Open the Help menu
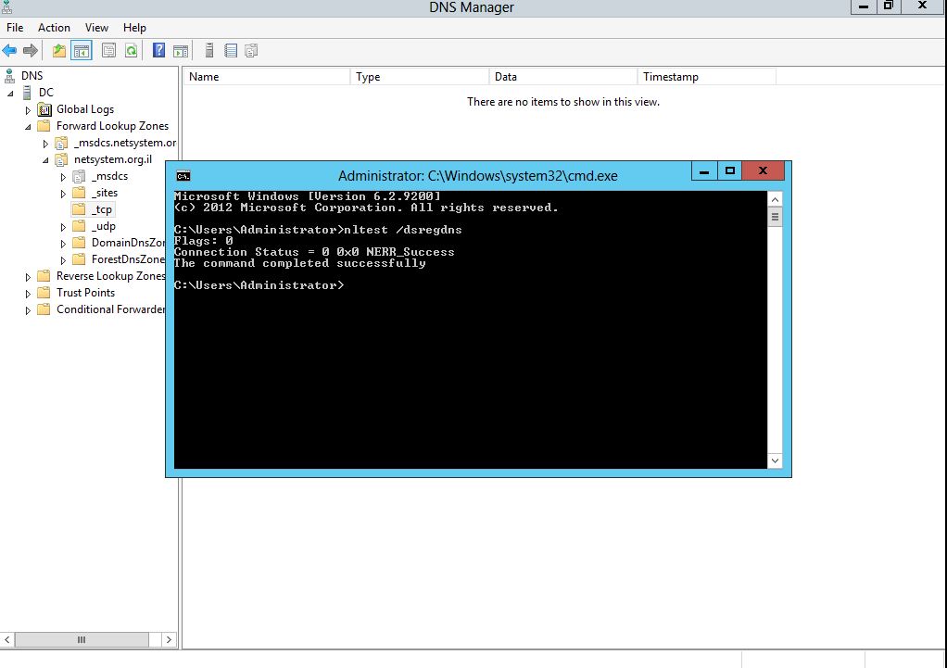 134,28
